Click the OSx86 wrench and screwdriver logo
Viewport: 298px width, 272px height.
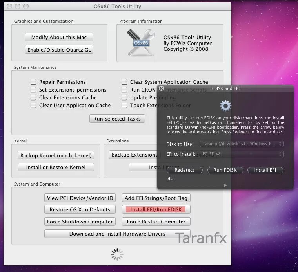[x=141, y=43]
